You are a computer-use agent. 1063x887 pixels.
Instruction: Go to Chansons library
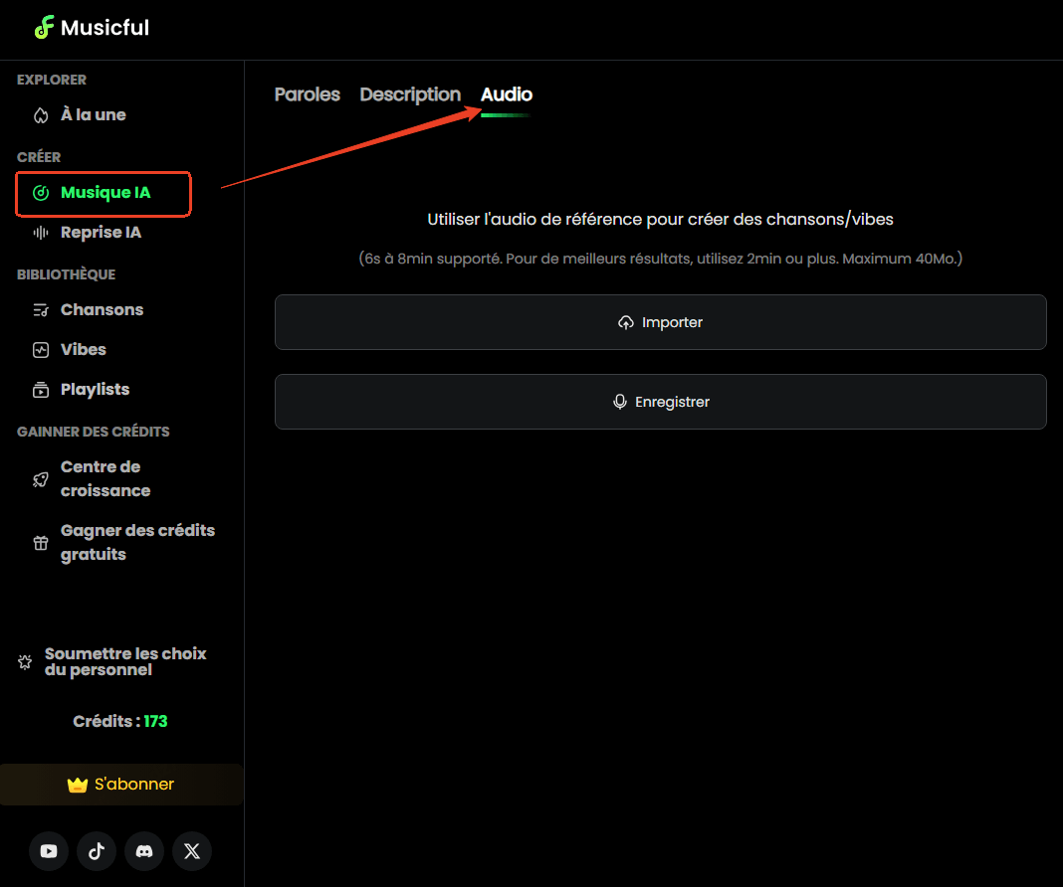102,310
